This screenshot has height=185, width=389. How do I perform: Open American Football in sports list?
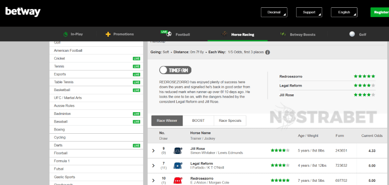tap(96, 51)
